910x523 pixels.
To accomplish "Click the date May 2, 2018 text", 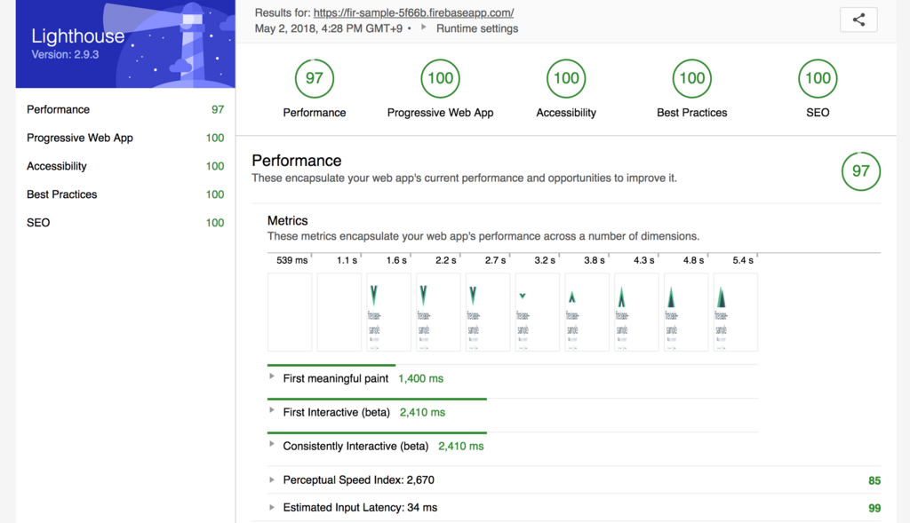I will [x=329, y=28].
